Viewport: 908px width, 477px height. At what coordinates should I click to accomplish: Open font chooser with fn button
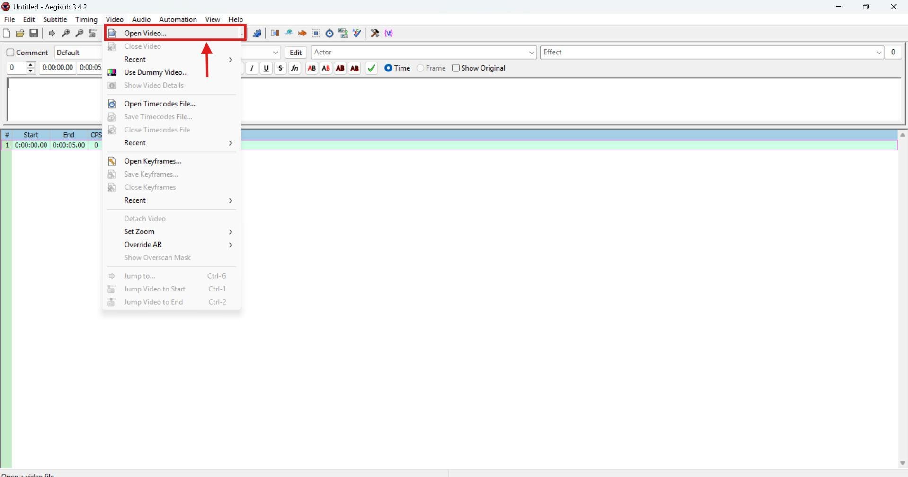(295, 68)
